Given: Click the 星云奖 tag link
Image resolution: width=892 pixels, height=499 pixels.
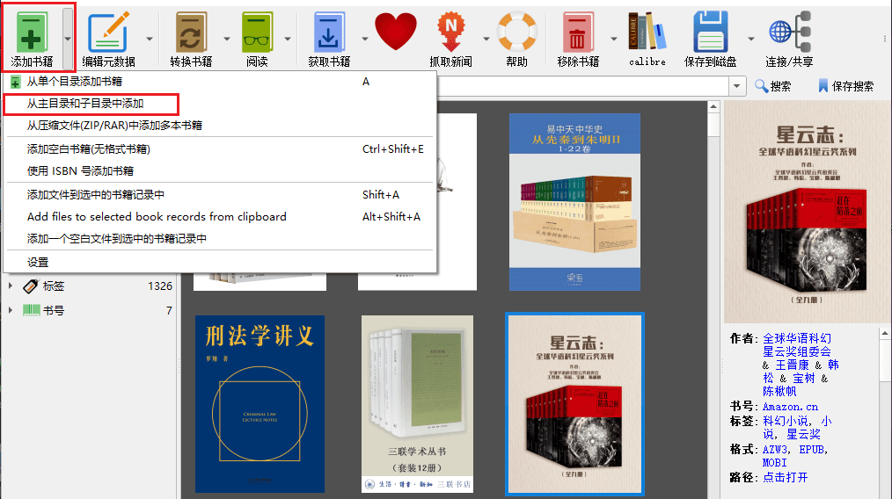Looking at the screenshot, I should point(803,434).
